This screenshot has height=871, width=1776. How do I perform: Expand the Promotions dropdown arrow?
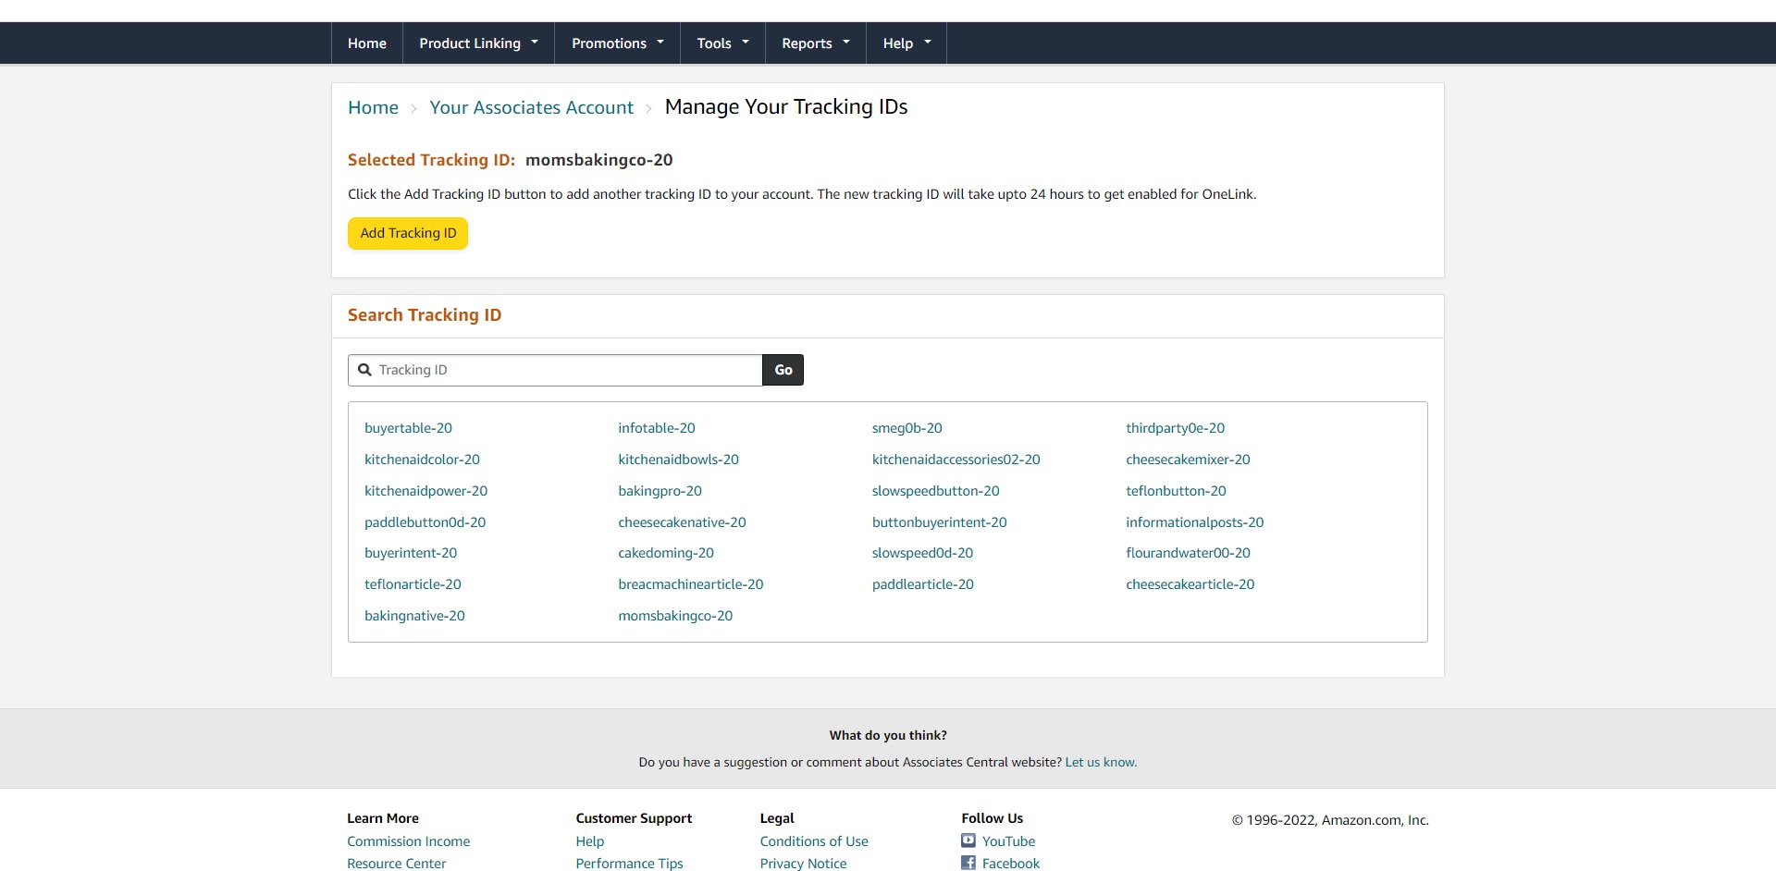660,42
